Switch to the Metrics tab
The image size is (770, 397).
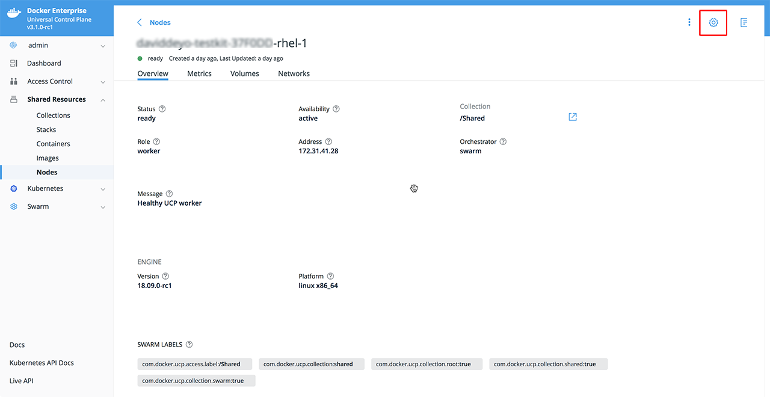(199, 73)
